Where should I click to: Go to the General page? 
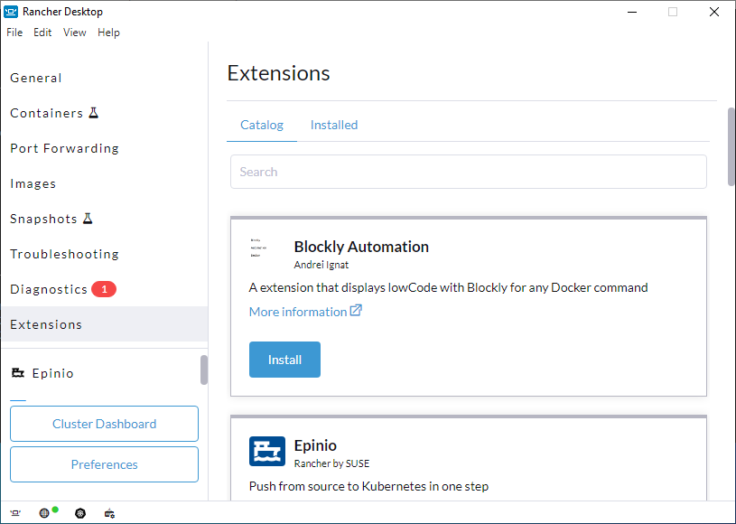point(105,78)
